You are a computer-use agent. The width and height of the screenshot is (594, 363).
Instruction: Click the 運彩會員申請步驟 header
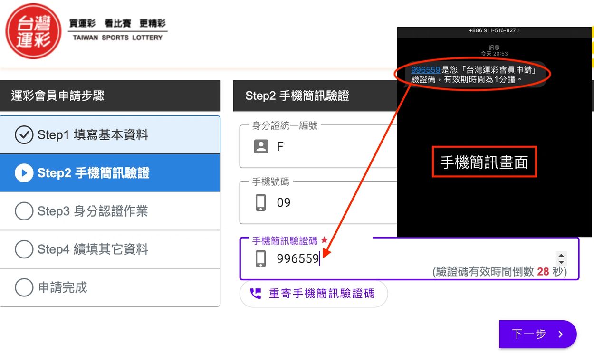(x=110, y=96)
